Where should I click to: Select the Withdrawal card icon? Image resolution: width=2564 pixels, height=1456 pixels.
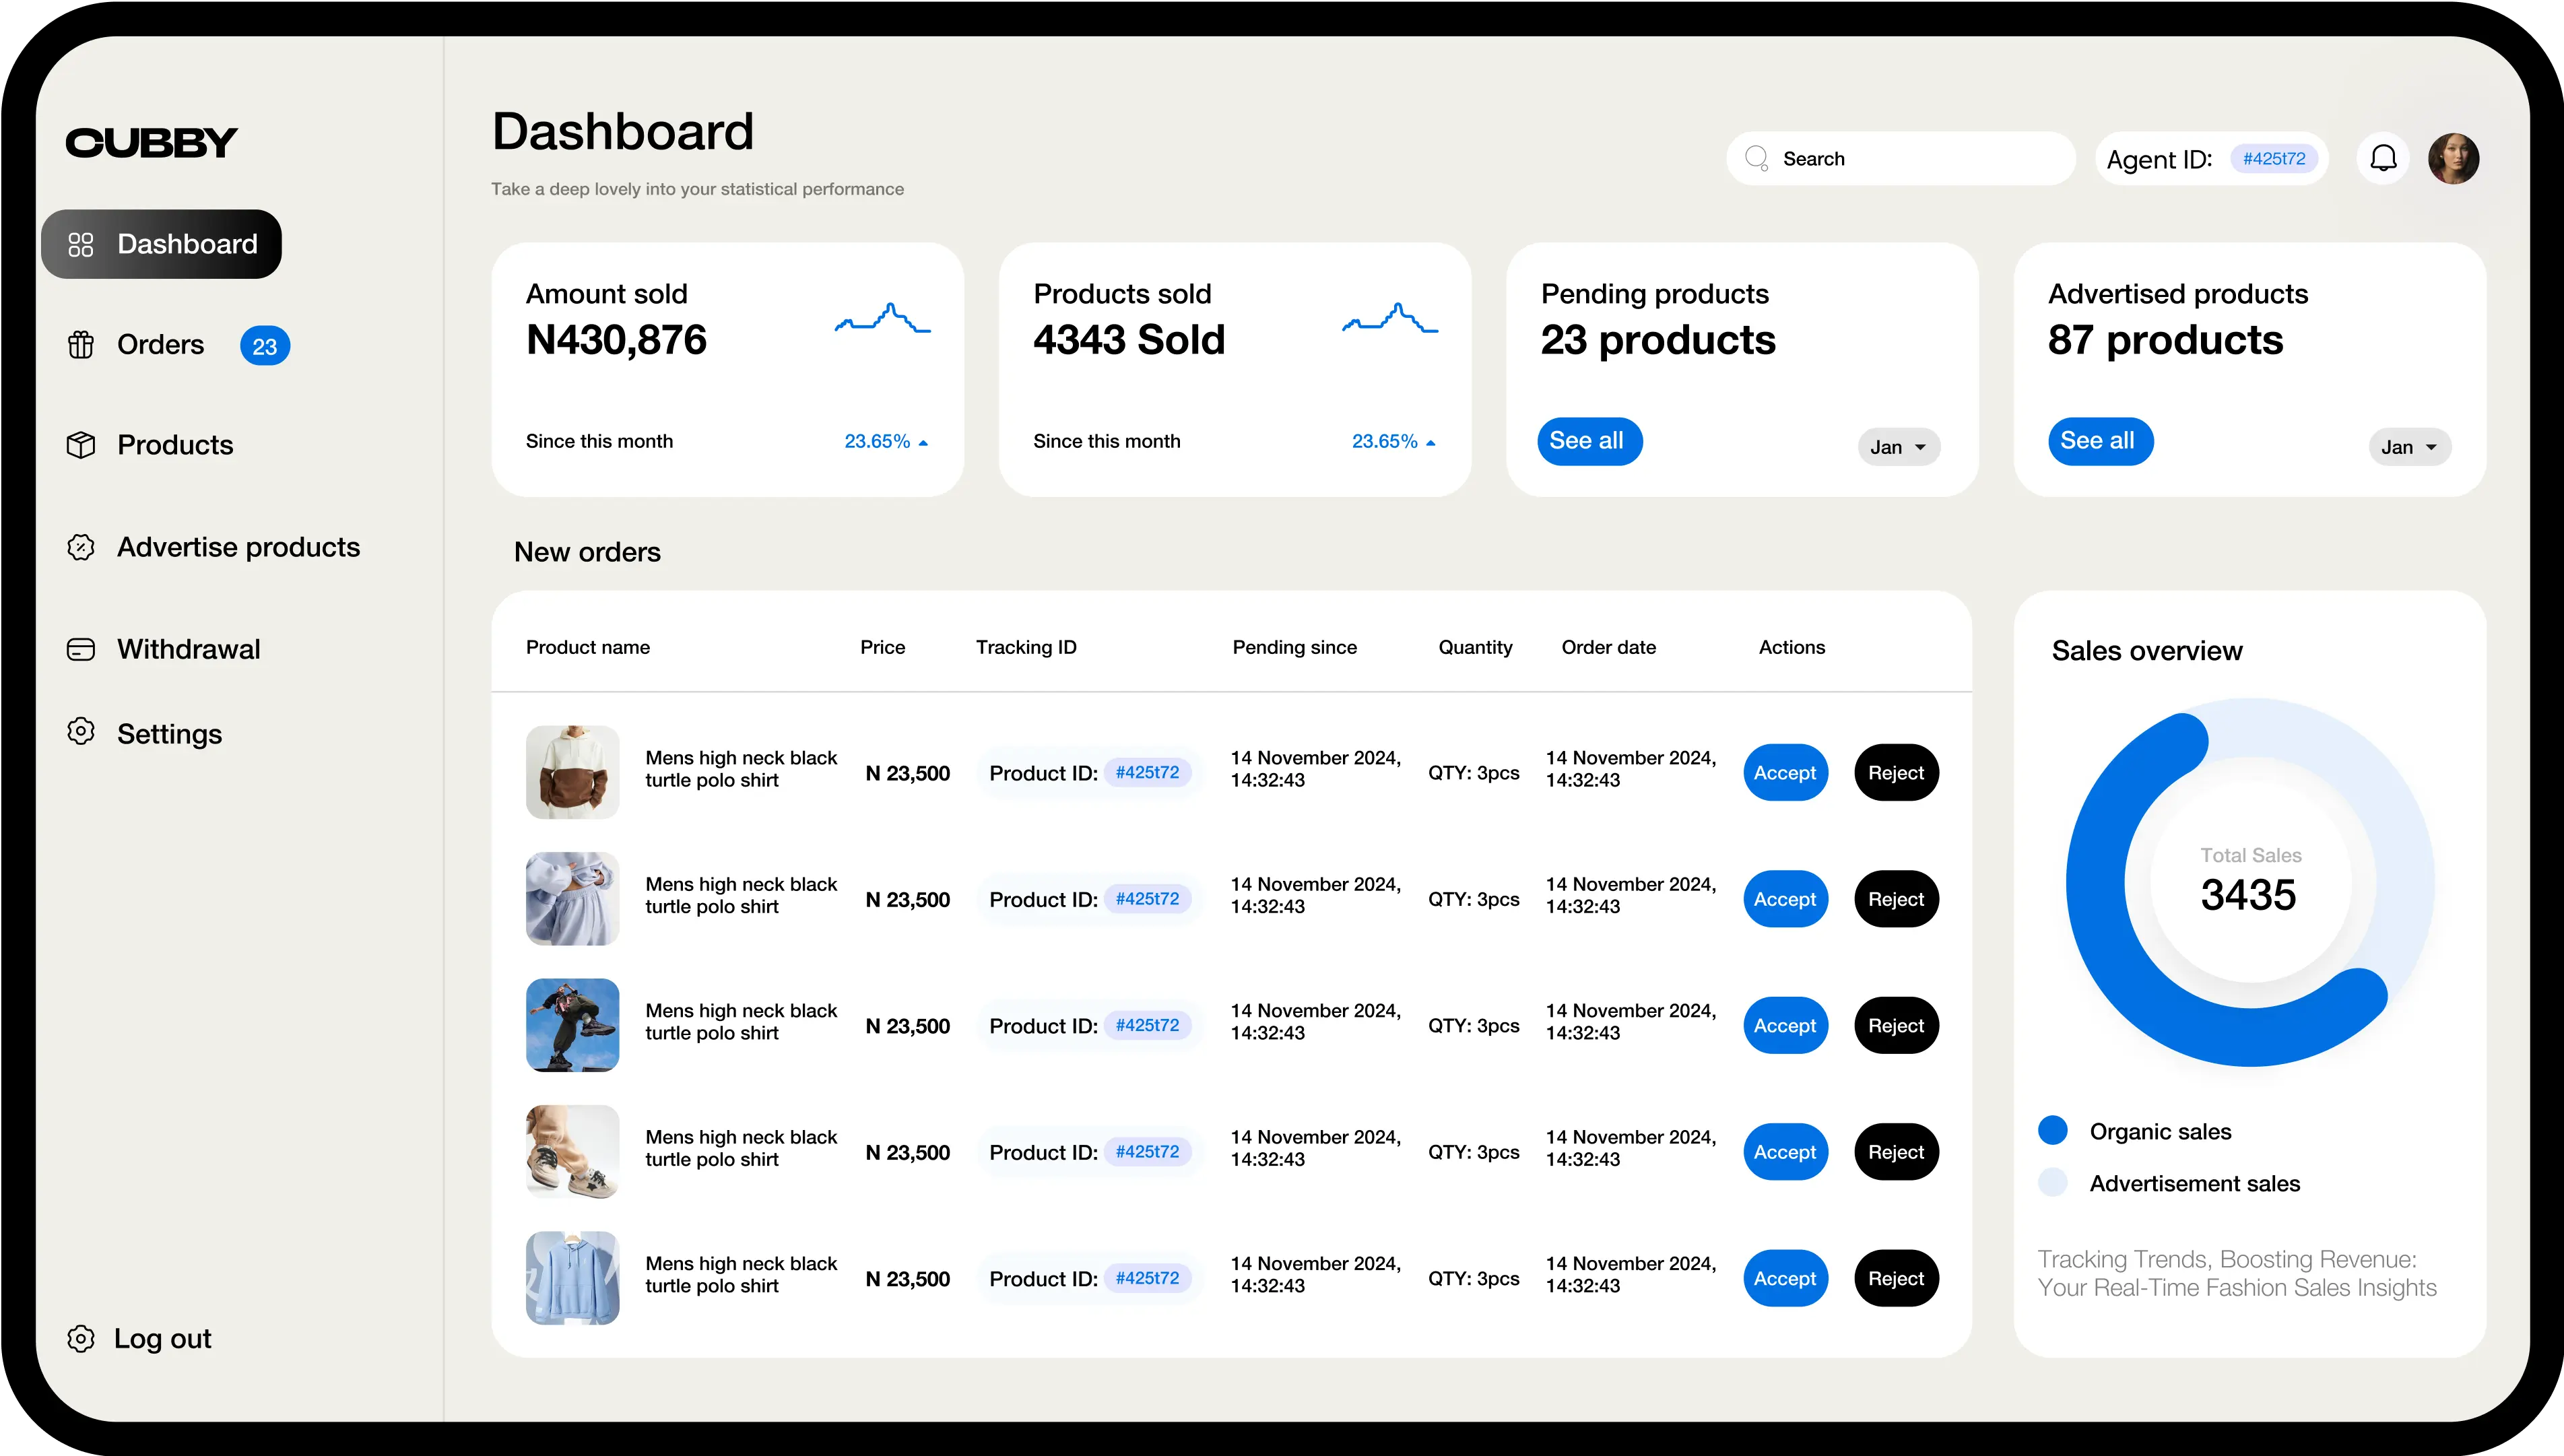(82, 648)
